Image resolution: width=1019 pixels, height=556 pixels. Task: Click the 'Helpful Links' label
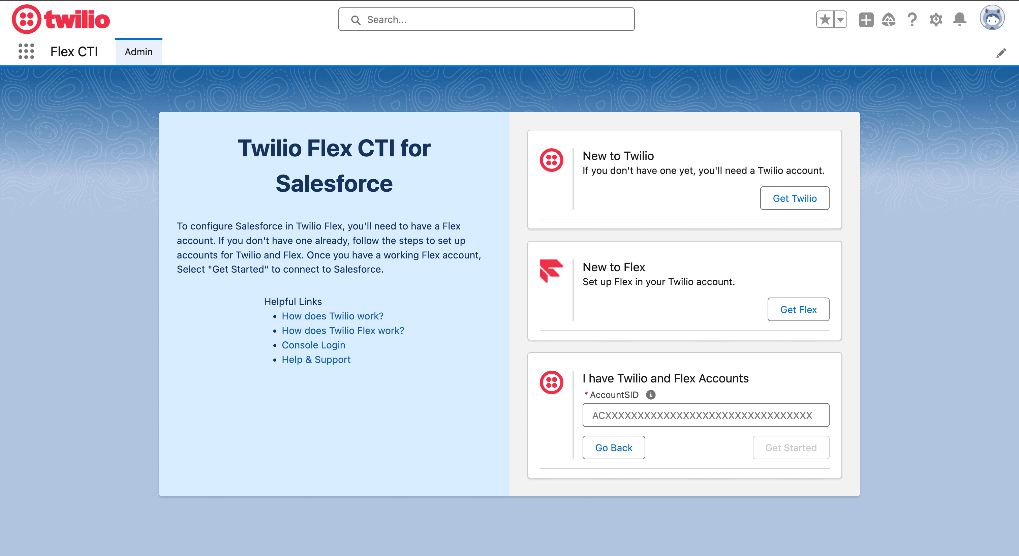[x=293, y=301]
